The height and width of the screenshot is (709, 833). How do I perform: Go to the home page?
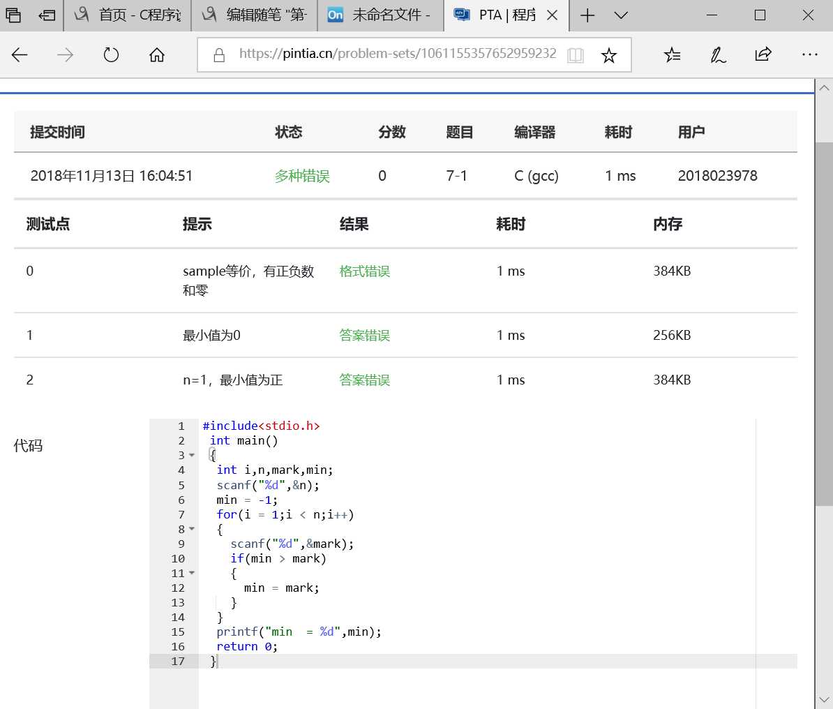pyautogui.click(x=157, y=54)
